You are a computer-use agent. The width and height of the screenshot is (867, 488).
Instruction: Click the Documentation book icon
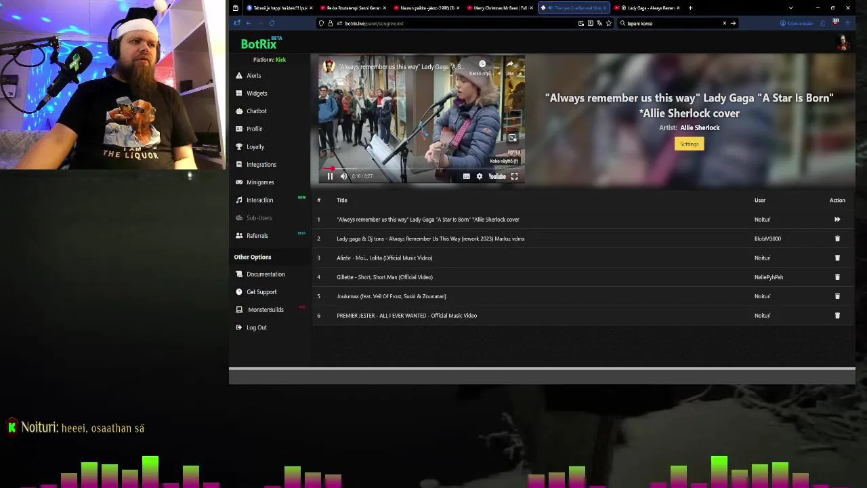[239, 274]
